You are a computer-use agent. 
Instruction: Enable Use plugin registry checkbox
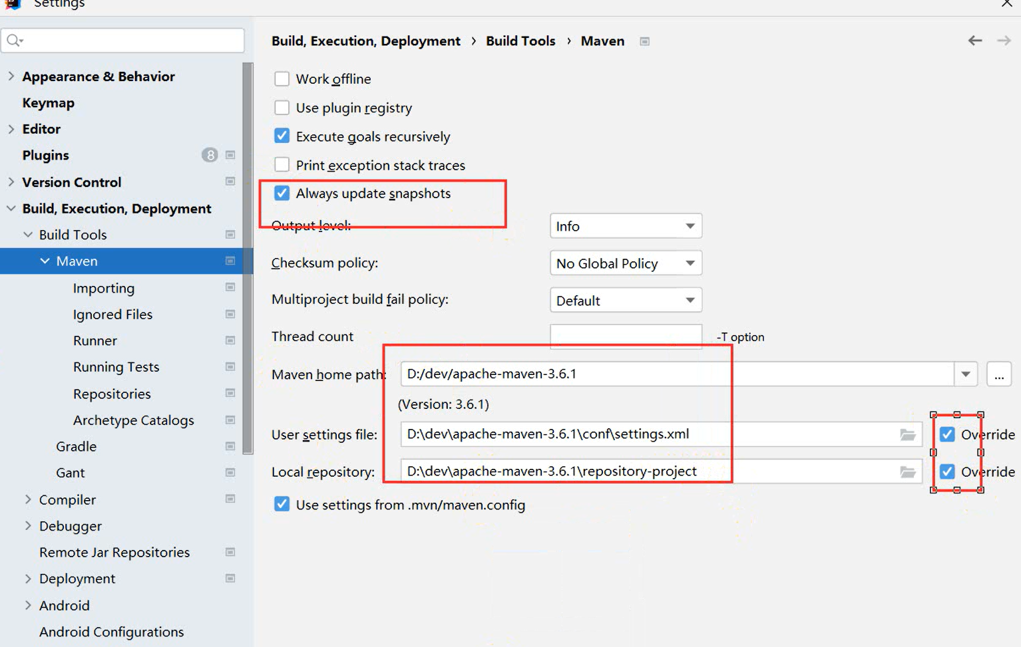(x=282, y=108)
